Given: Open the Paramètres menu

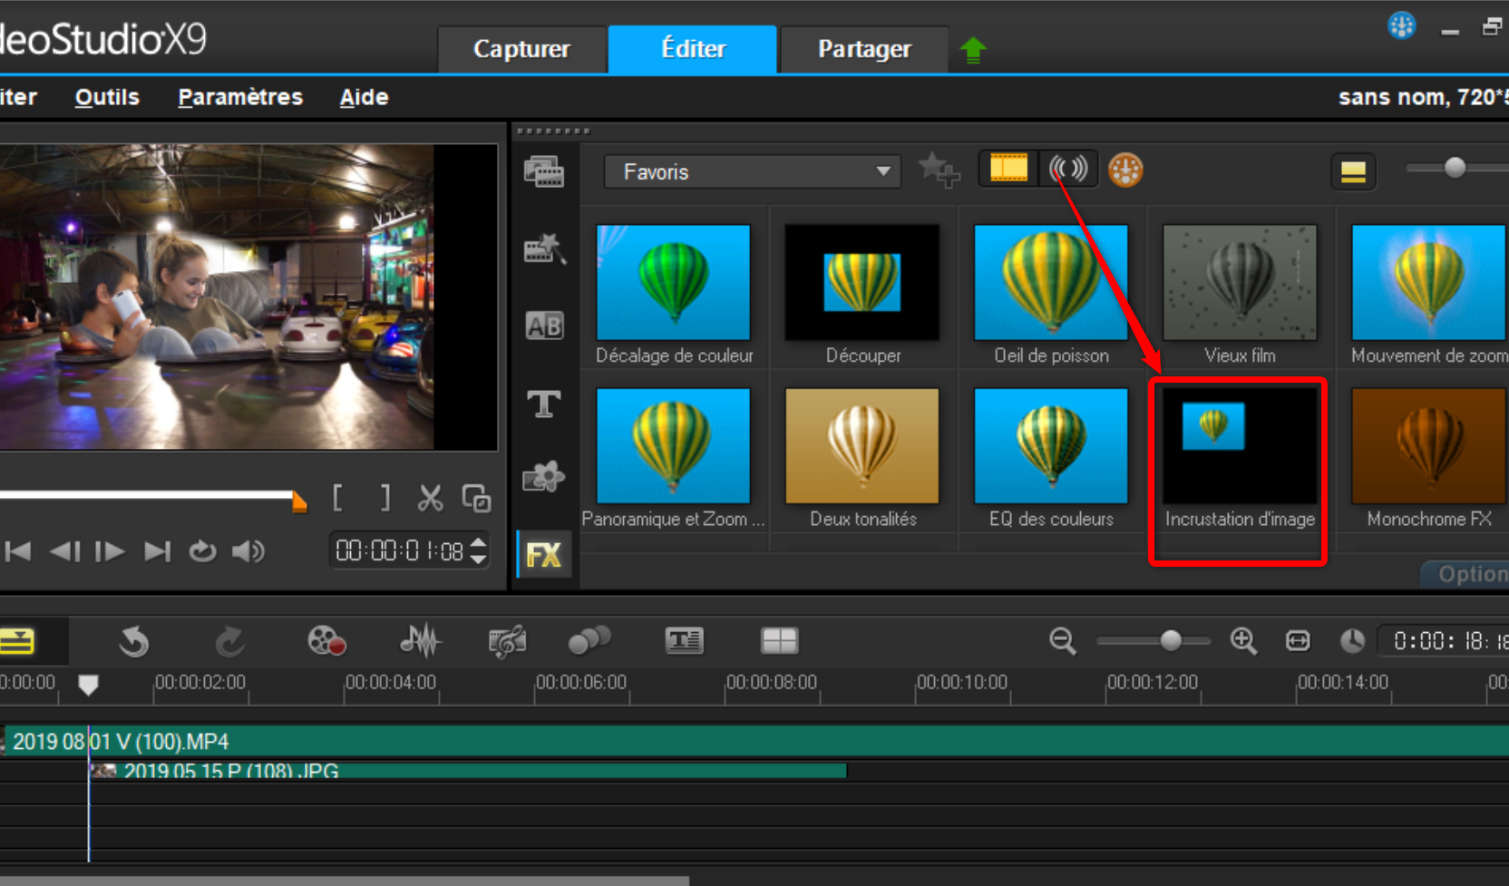Looking at the screenshot, I should [x=240, y=97].
